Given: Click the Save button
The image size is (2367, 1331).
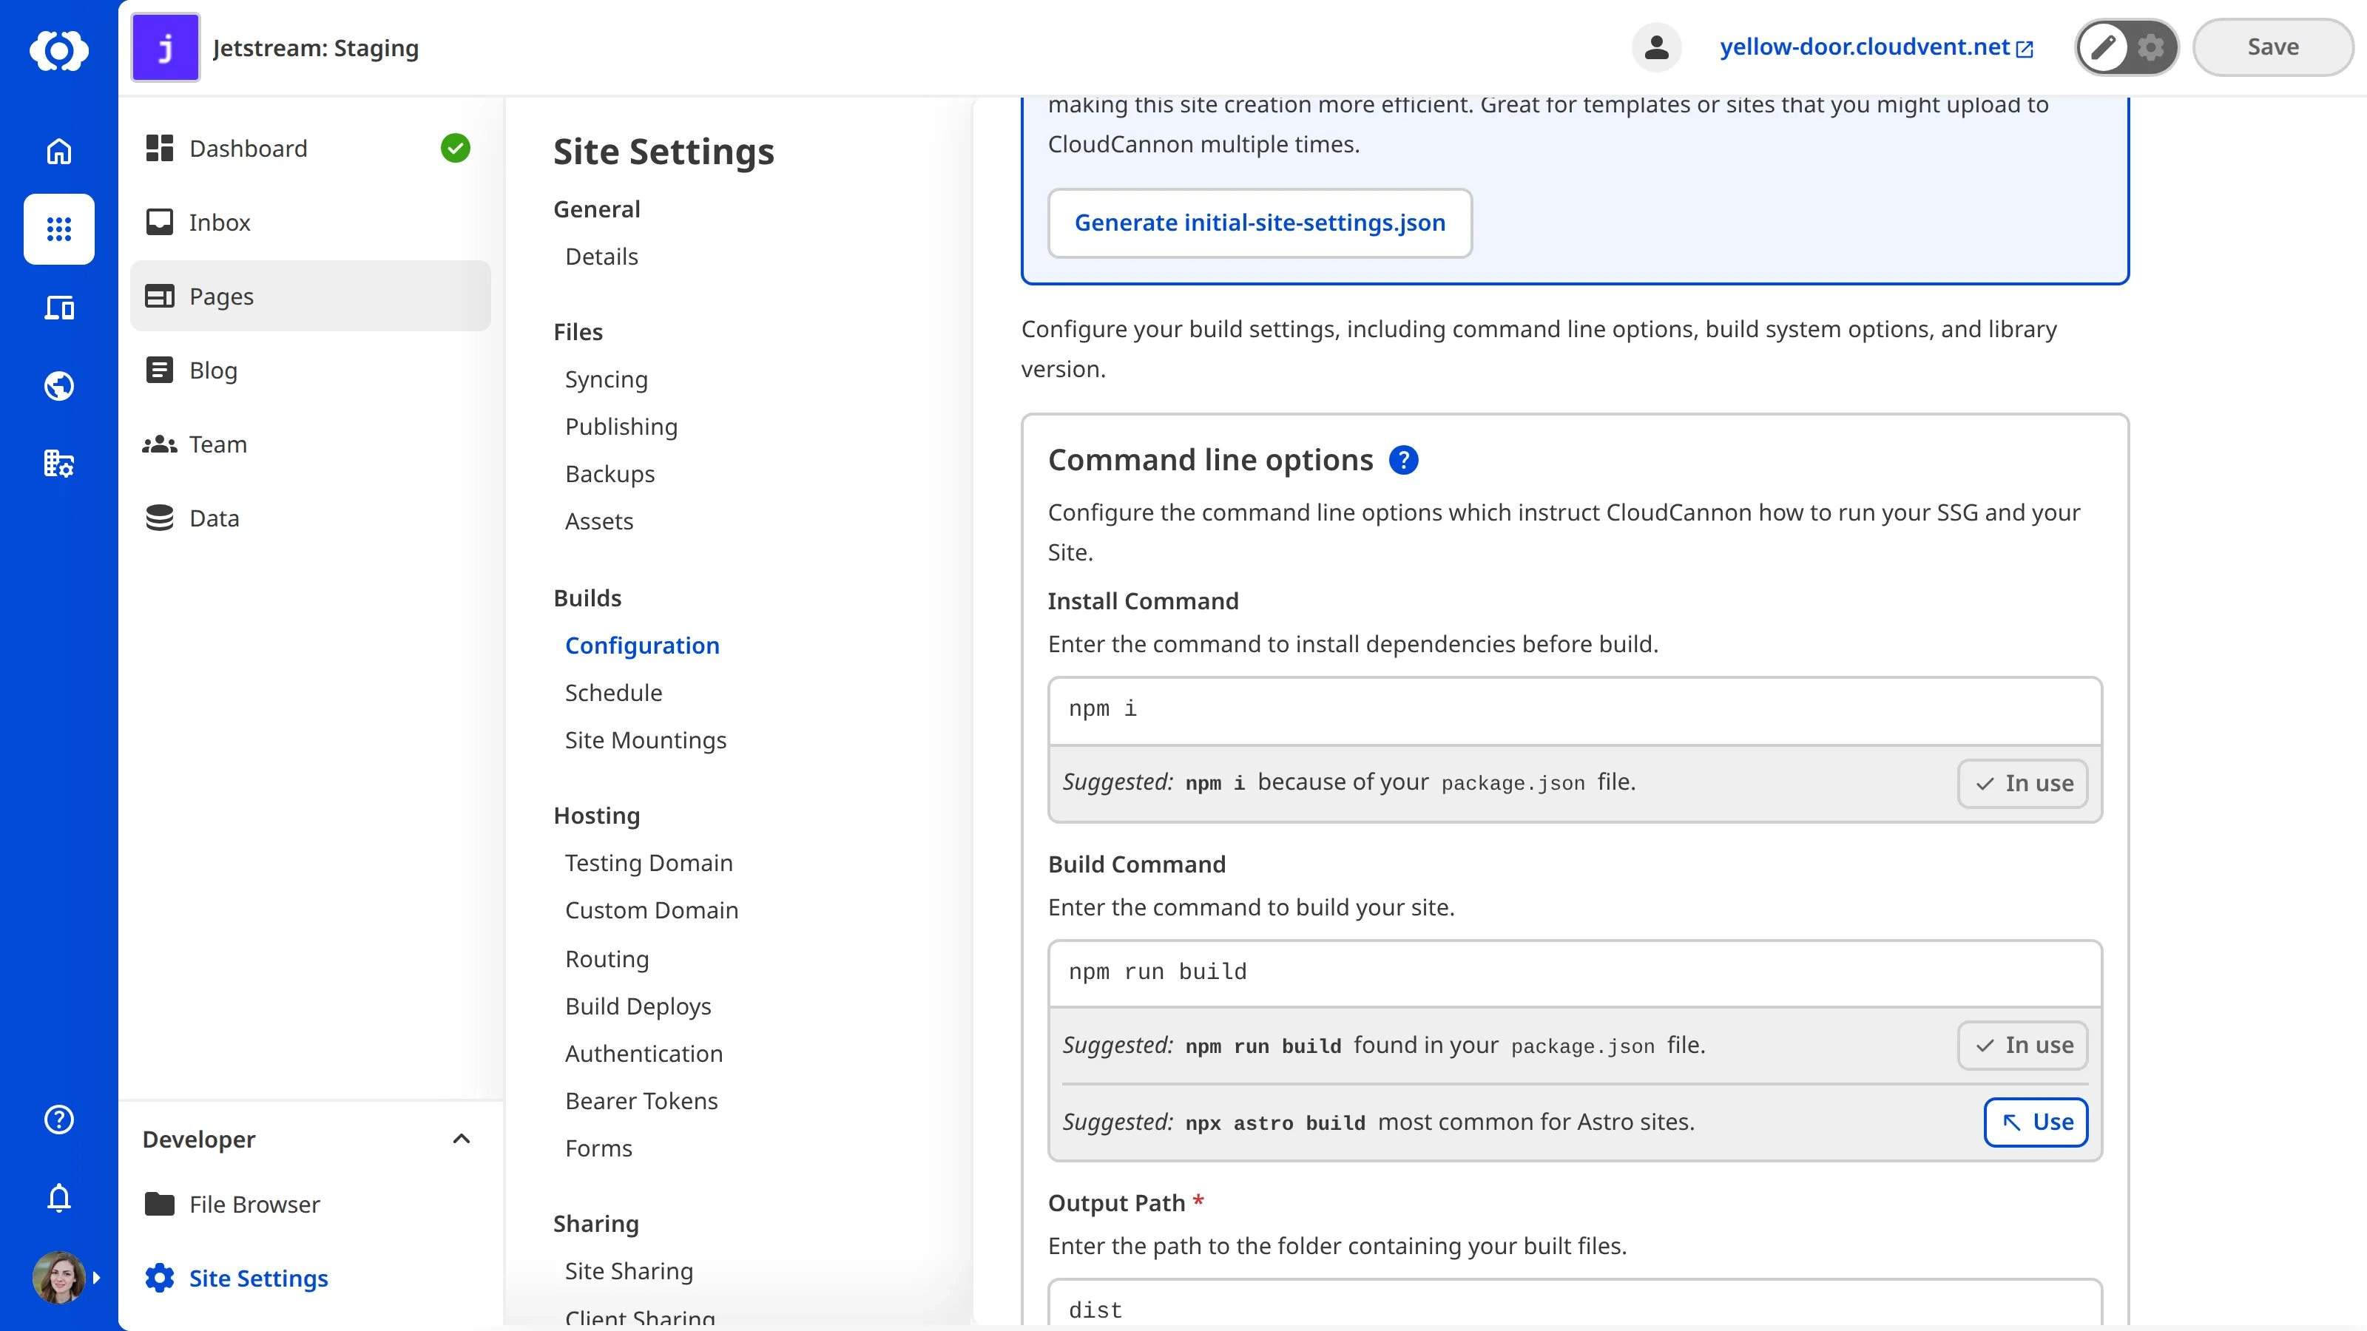Looking at the screenshot, I should [x=2272, y=47].
